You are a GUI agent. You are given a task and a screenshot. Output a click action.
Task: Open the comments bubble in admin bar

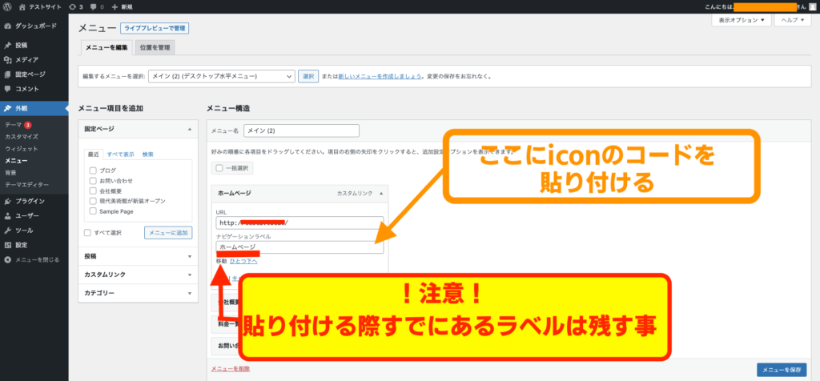[97, 6]
